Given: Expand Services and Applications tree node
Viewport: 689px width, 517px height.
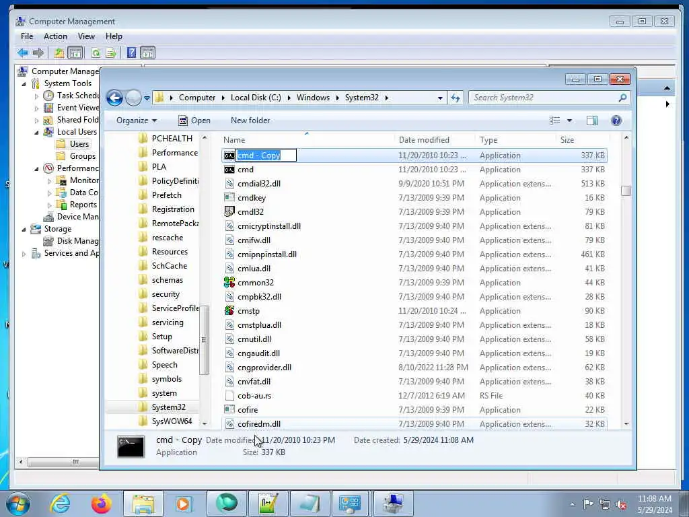Looking at the screenshot, I should pyautogui.click(x=24, y=253).
